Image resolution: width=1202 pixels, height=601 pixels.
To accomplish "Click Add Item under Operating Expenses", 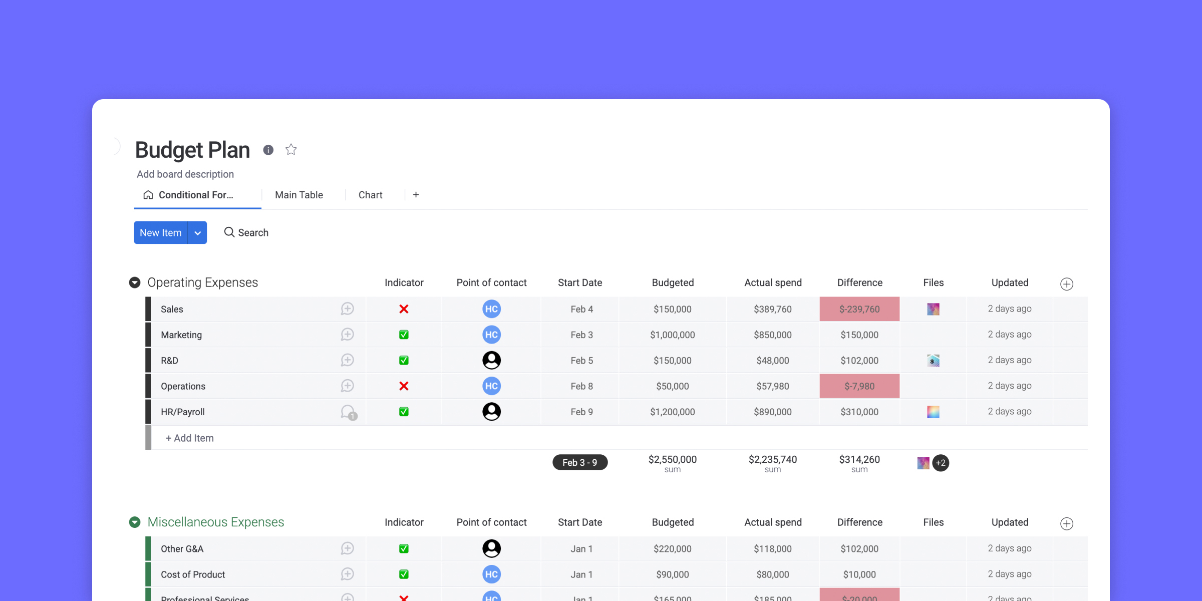I will pyautogui.click(x=190, y=438).
